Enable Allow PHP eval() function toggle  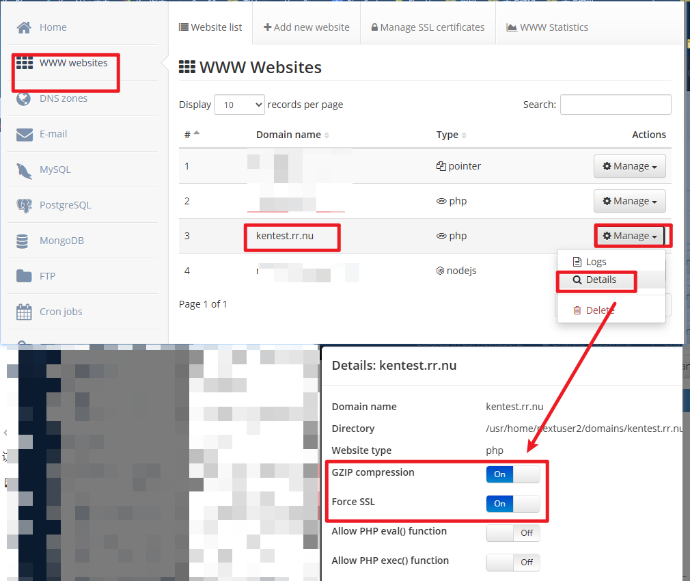[512, 532]
